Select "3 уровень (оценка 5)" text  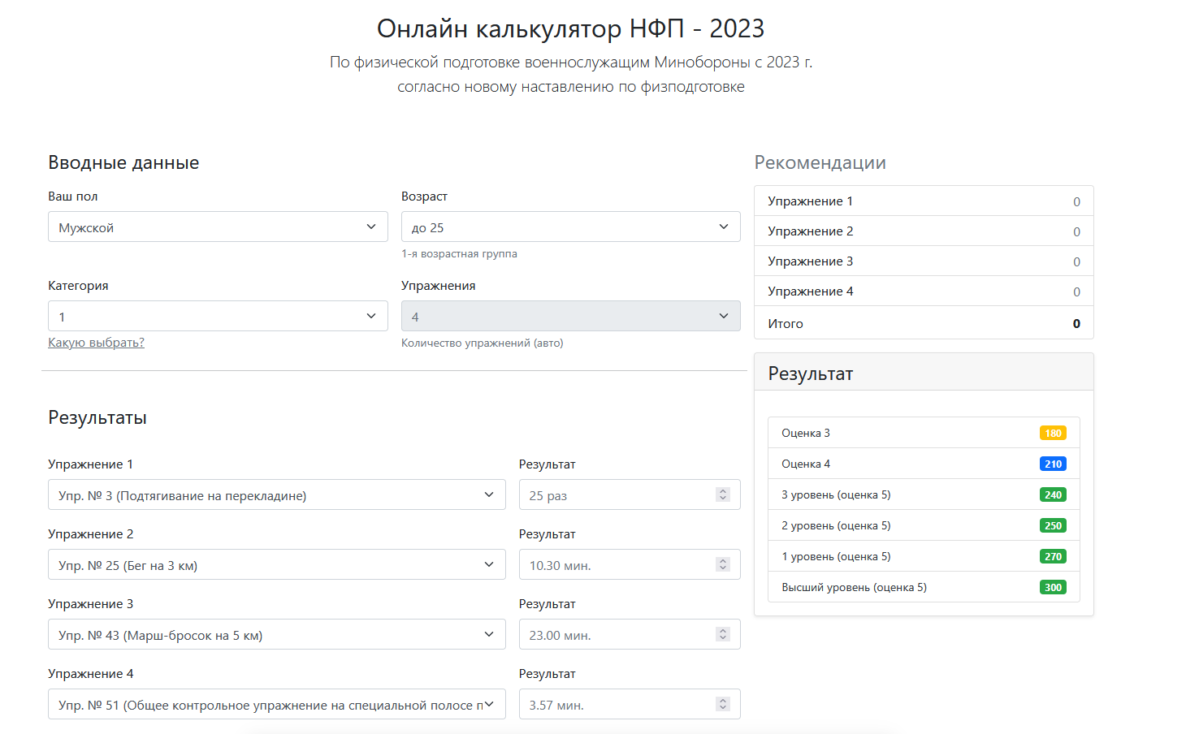click(x=836, y=494)
